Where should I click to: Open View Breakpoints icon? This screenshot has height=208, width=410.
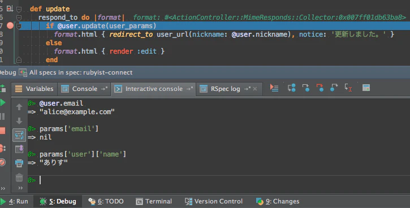[x=3, y=149]
